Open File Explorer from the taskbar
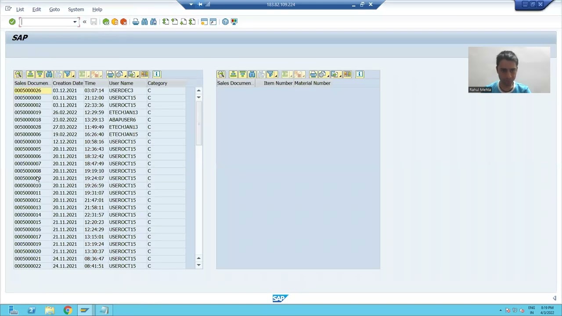This screenshot has width=562, height=316. (x=50, y=310)
